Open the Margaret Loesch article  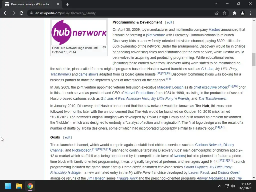pos(170,87)
